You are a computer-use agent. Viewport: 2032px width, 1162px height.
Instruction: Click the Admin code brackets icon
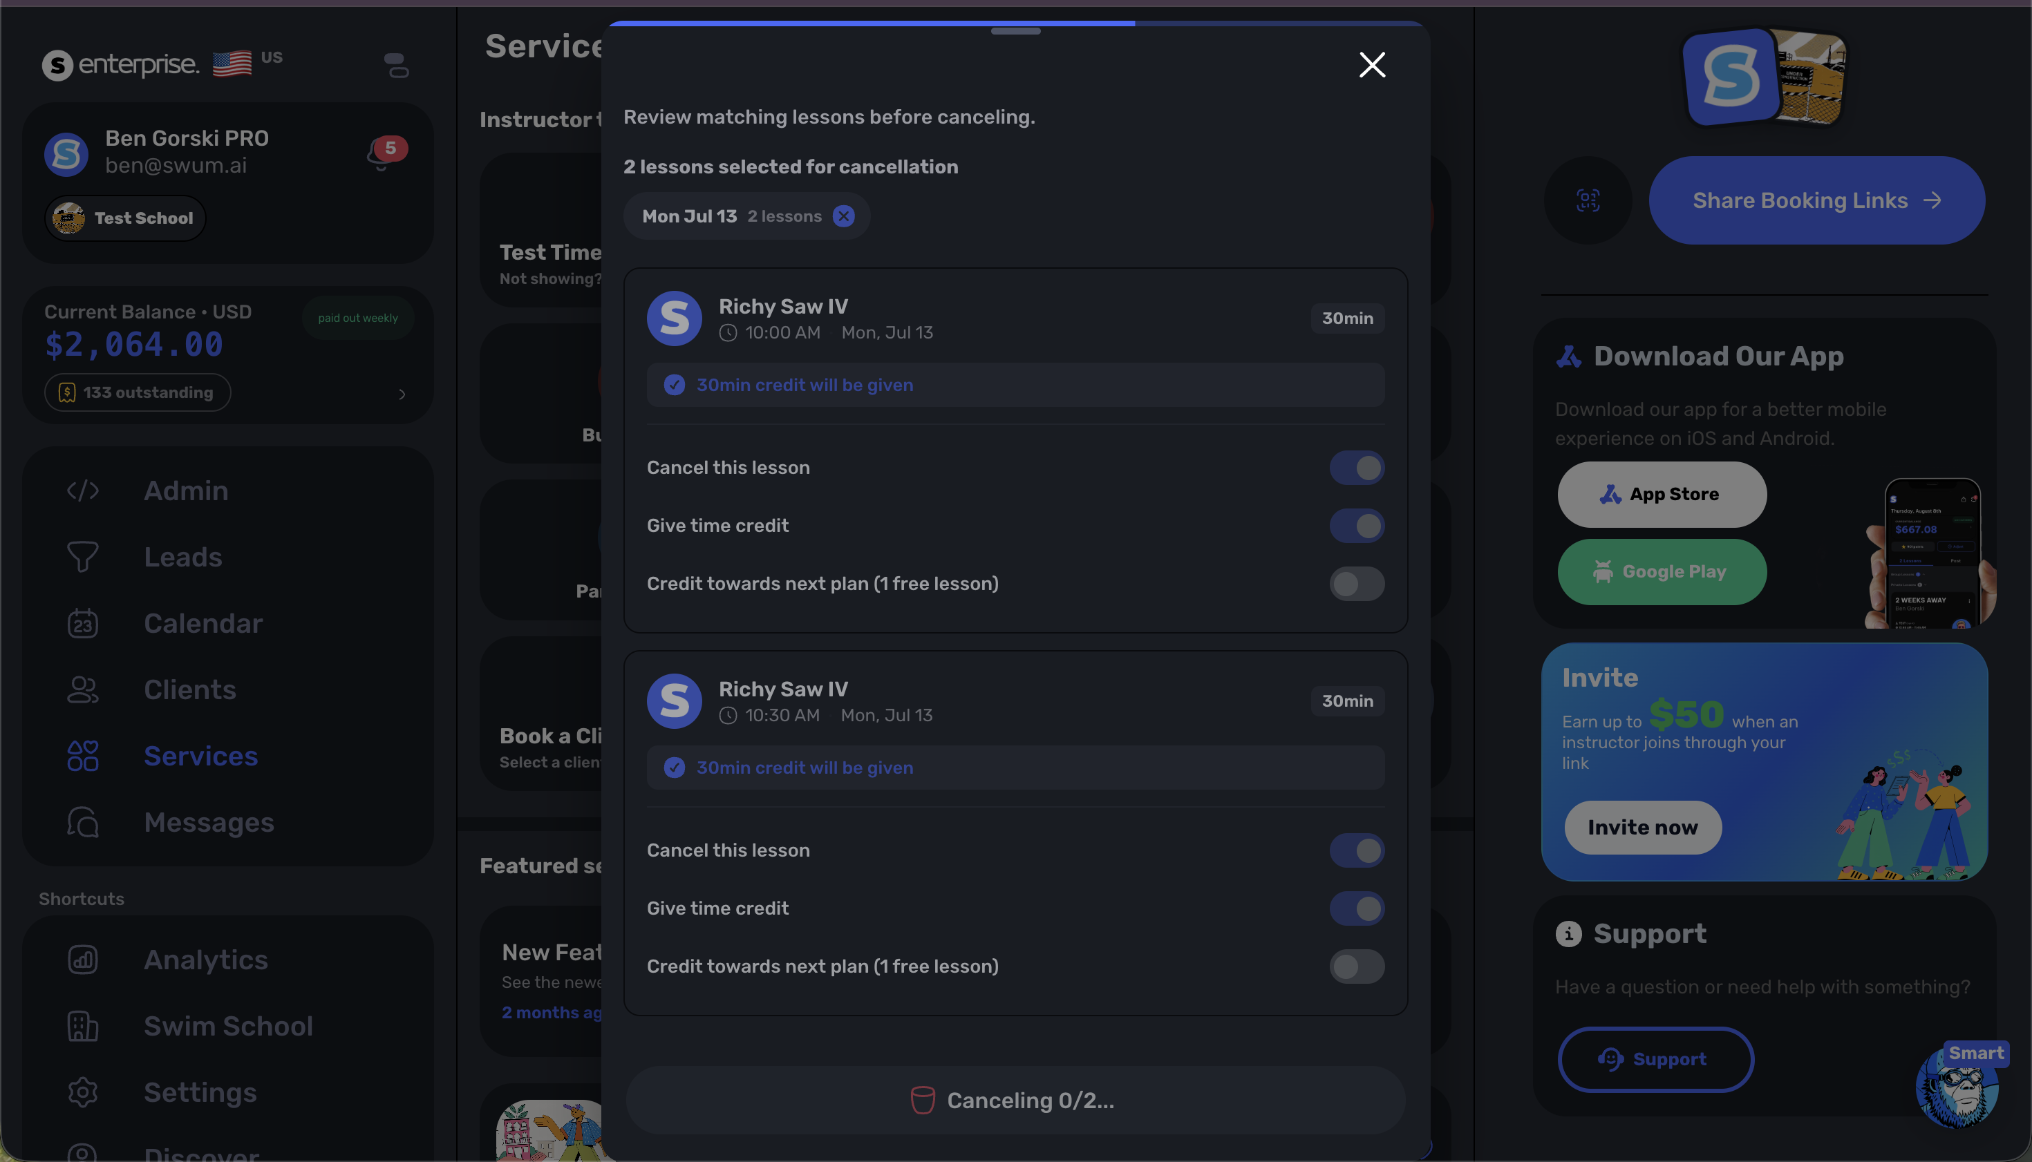click(82, 490)
